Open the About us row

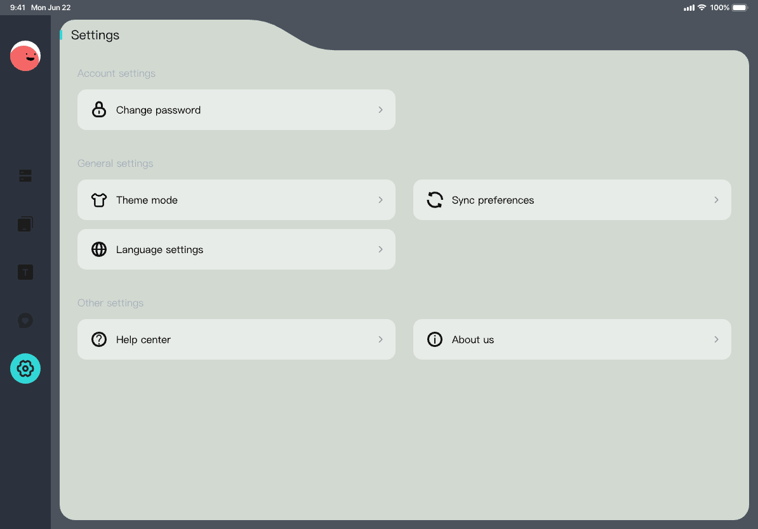pos(571,339)
